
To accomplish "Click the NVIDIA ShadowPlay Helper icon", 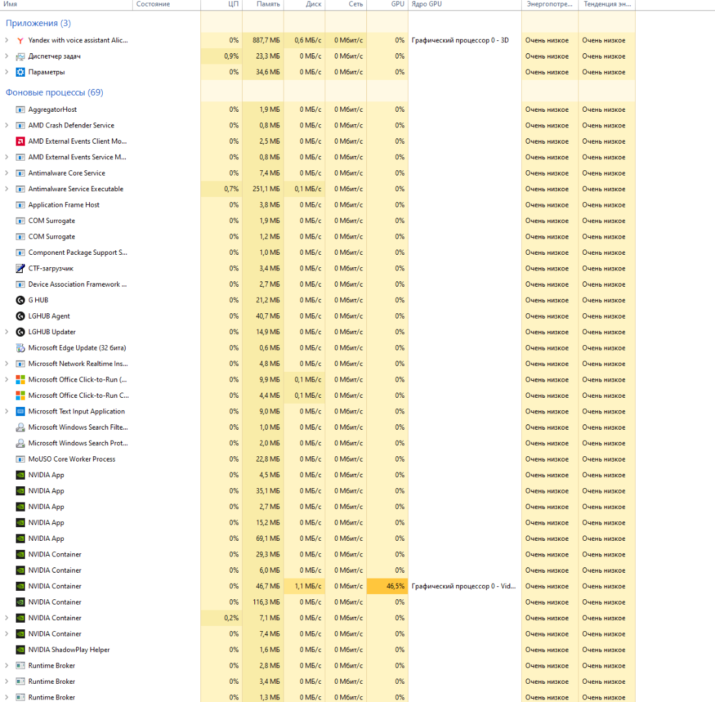I will pyautogui.click(x=20, y=650).
